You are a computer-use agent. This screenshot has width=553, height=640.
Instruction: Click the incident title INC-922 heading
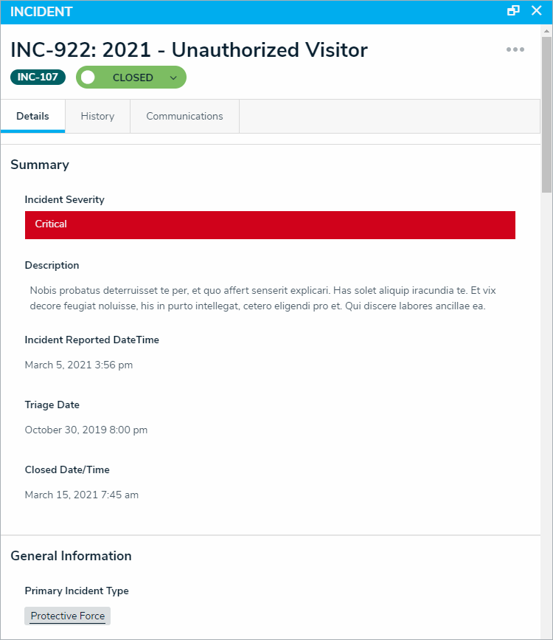coord(189,49)
